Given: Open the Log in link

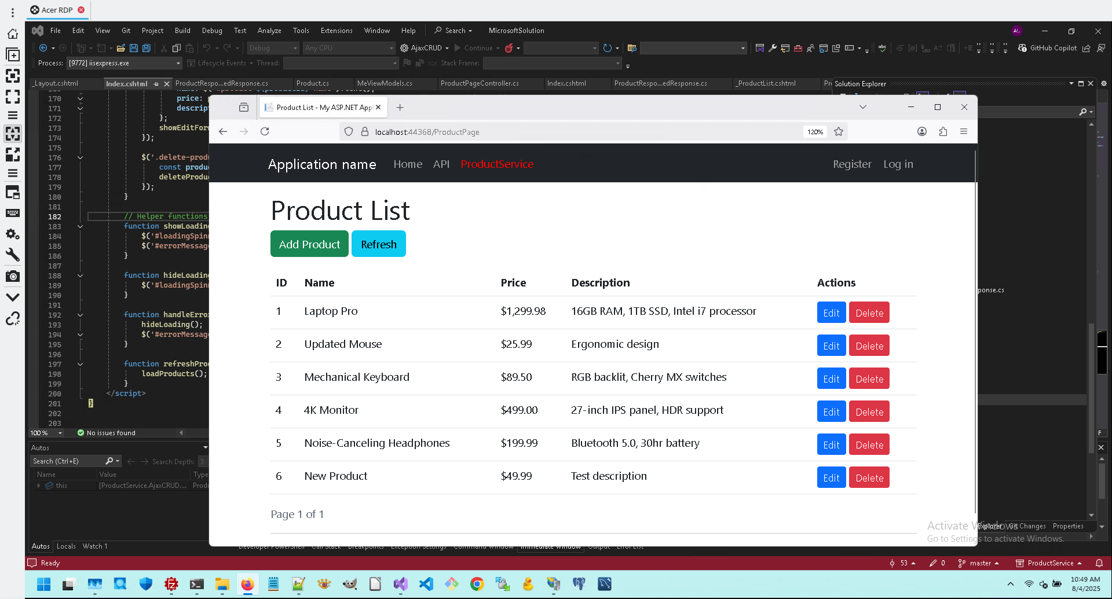Looking at the screenshot, I should click(898, 164).
